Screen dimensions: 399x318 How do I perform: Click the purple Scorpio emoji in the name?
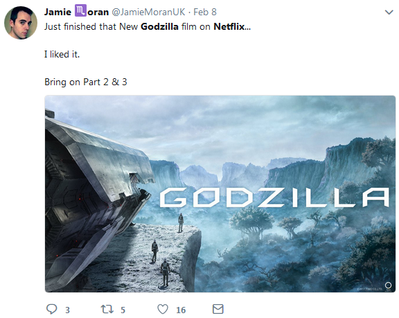click(80, 11)
